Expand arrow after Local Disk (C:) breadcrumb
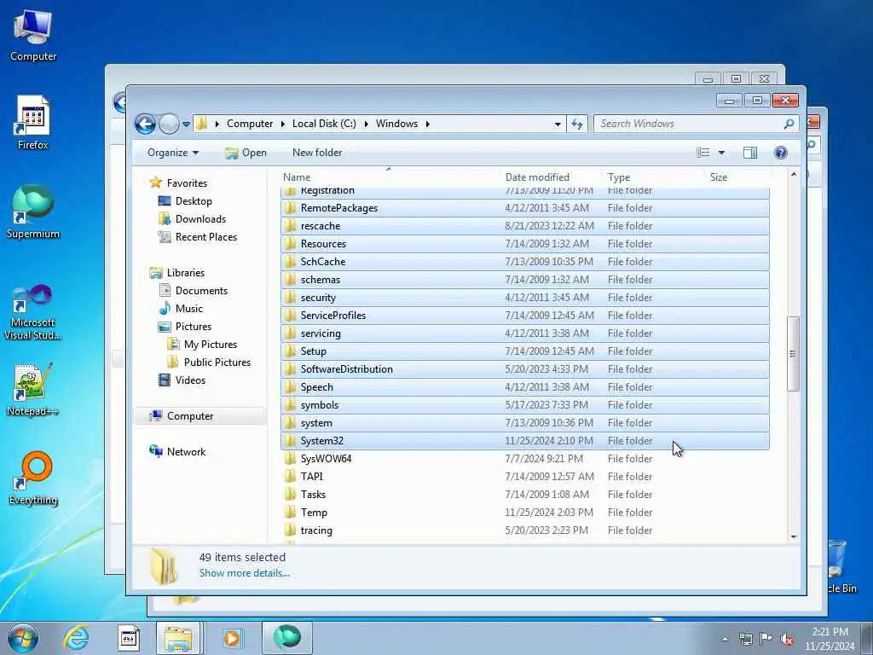This screenshot has width=873, height=655. (x=366, y=124)
